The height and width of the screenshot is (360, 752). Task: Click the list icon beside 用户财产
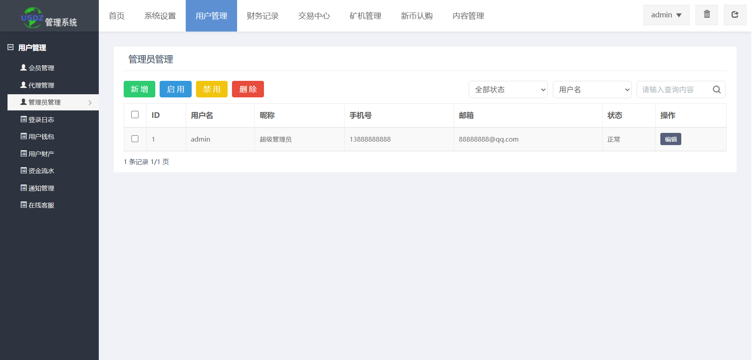tap(23, 153)
